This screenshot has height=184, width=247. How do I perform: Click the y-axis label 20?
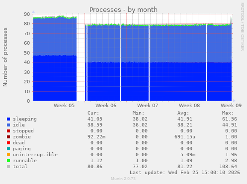pos(27,82)
